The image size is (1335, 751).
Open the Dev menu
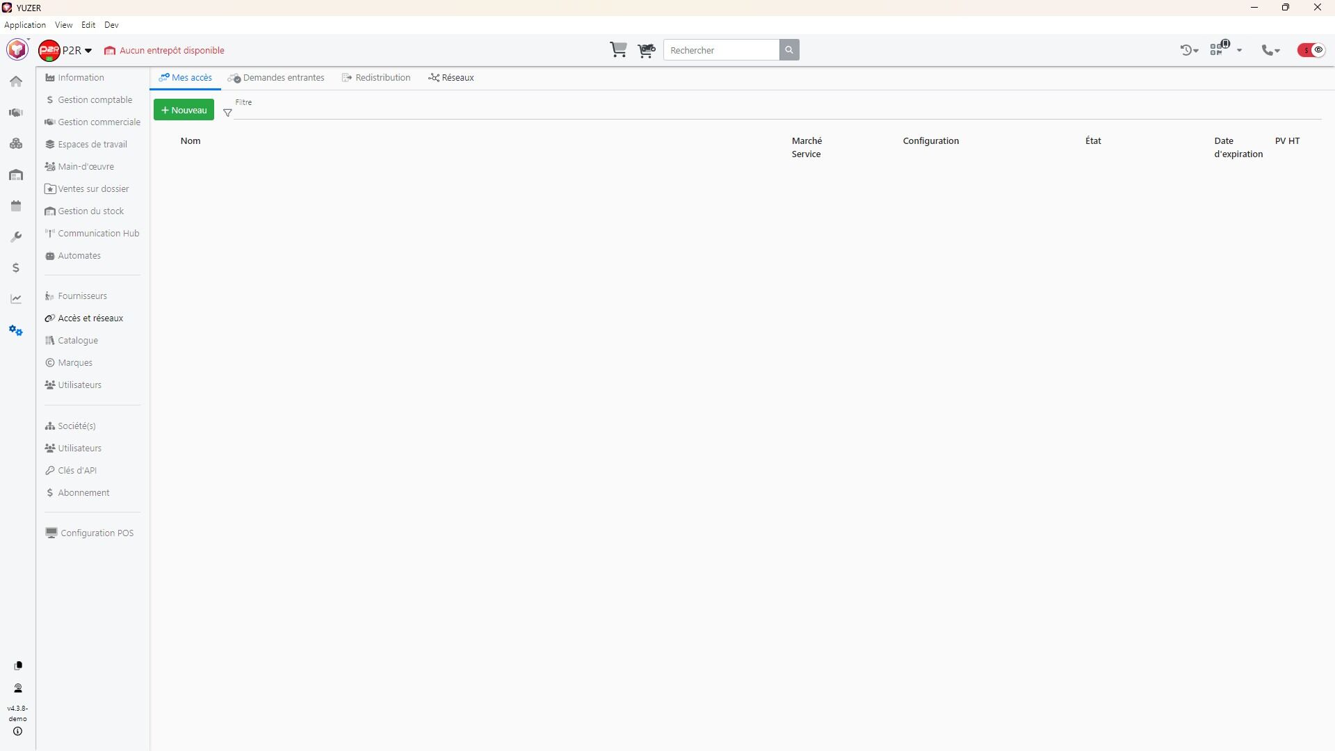click(x=111, y=25)
